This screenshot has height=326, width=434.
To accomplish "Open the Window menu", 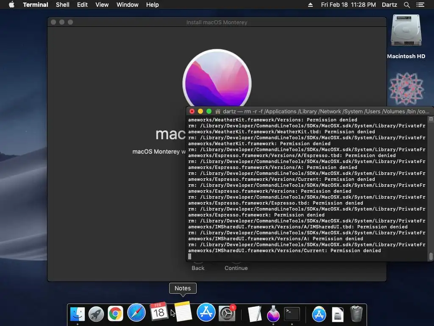I will 127,5.
